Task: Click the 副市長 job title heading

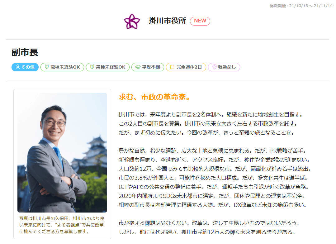Action: tap(25, 52)
